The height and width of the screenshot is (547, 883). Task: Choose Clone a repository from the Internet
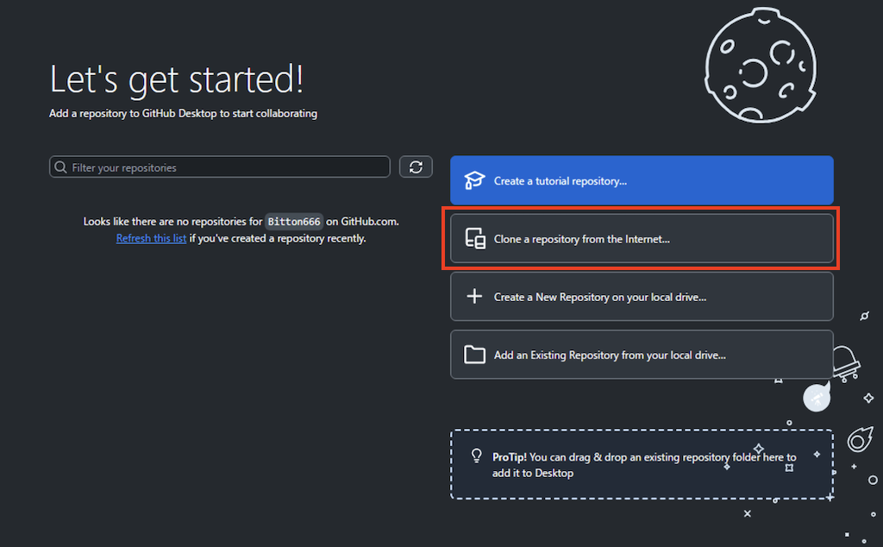point(642,238)
